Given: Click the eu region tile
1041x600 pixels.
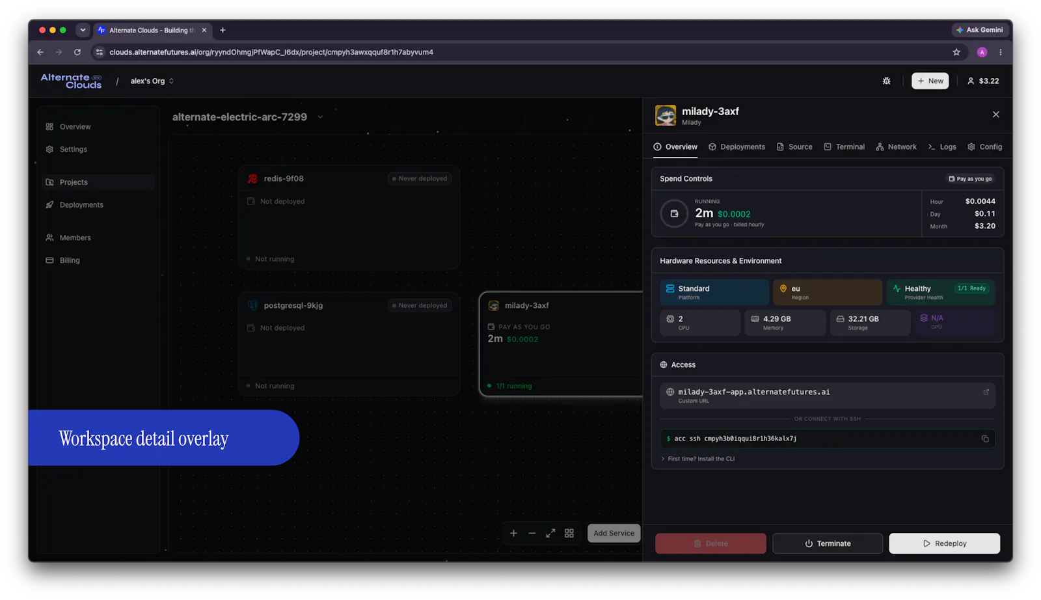Looking at the screenshot, I should pos(827,292).
